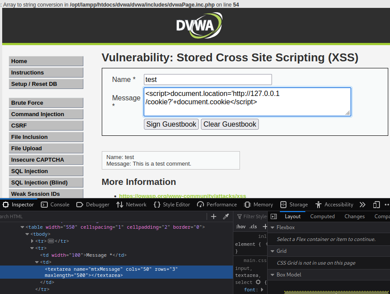
Task: Go to Command Injection page
Action: 46,114
